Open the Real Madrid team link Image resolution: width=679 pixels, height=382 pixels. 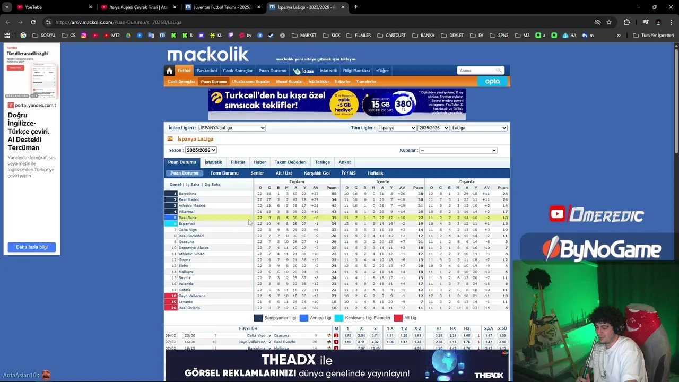[x=189, y=199]
